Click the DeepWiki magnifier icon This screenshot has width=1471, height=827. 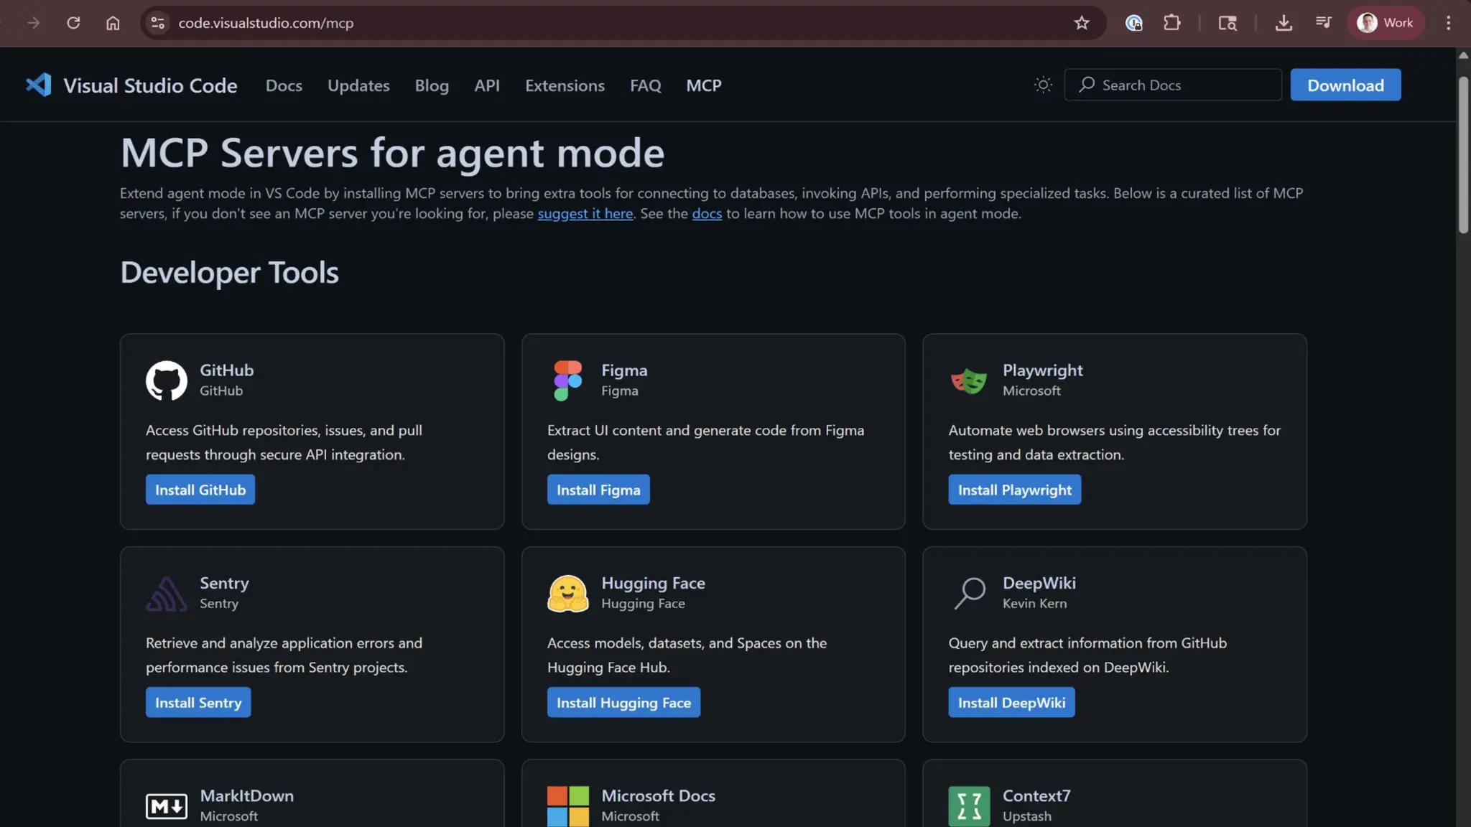point(969,593)
